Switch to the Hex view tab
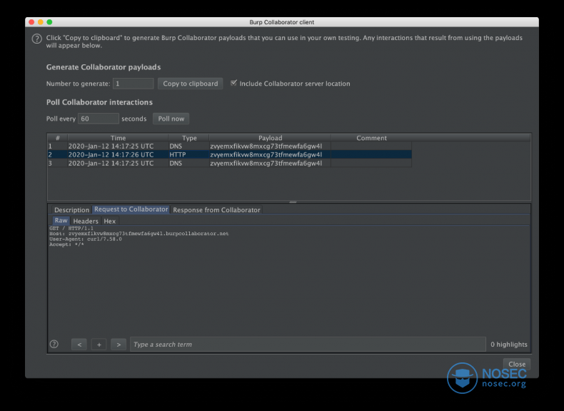 coord(110,221)
